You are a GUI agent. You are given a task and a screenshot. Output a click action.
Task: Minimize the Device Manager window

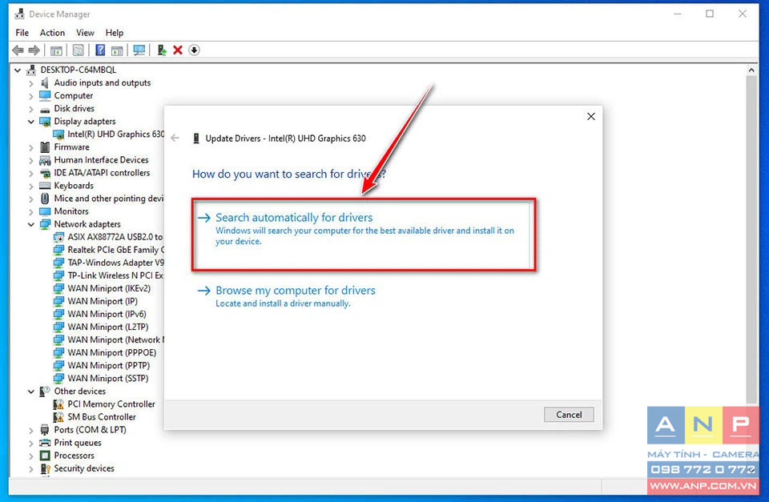click(678, 14)
